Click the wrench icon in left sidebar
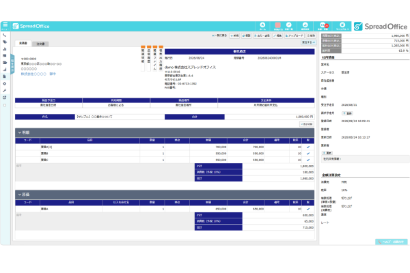This screenshot has width=410, height=273. (5, 90)
